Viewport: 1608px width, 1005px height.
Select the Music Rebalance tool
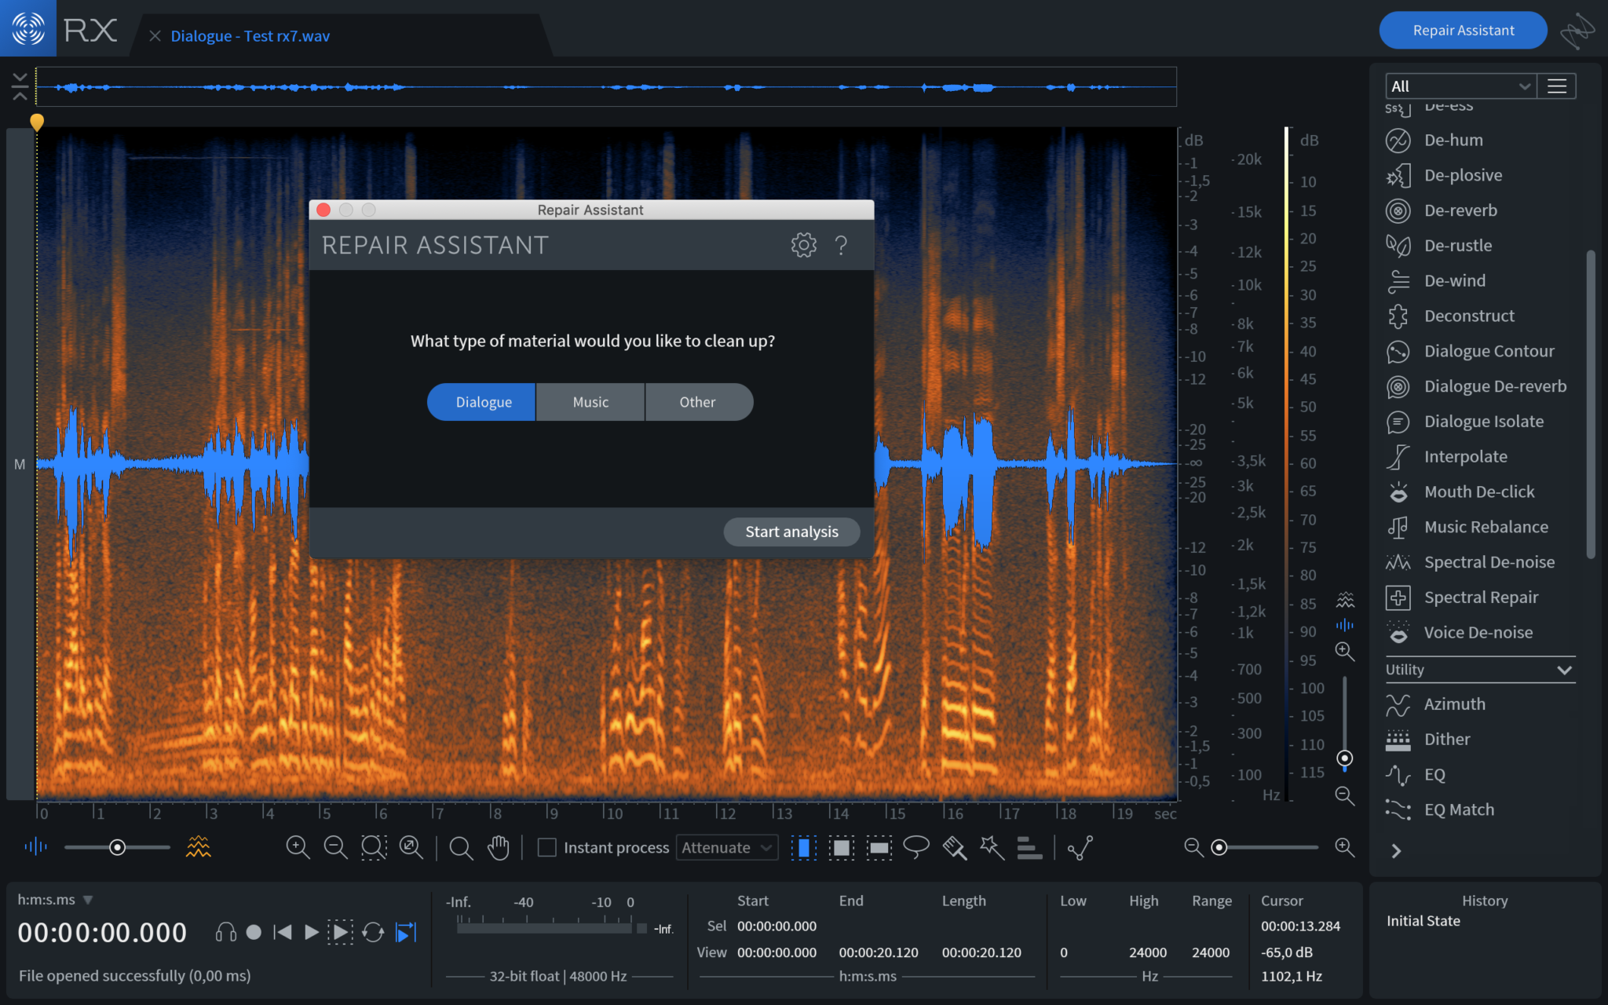pyautogui.click(x=1486, y=525)
